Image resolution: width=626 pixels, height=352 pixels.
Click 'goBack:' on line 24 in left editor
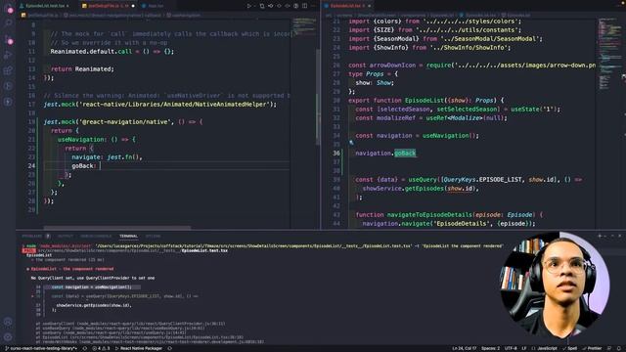point(83,166)
